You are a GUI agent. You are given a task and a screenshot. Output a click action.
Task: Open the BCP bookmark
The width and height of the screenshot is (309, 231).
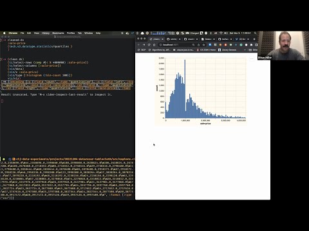(142, 50)
